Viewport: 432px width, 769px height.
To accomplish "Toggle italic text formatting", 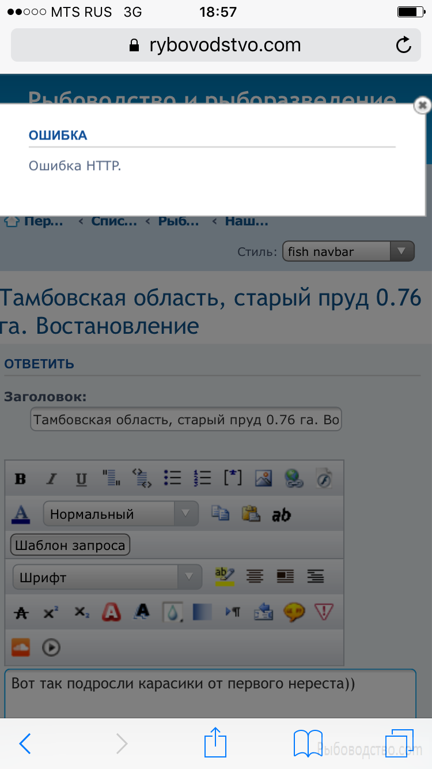I will click(51, 479).
